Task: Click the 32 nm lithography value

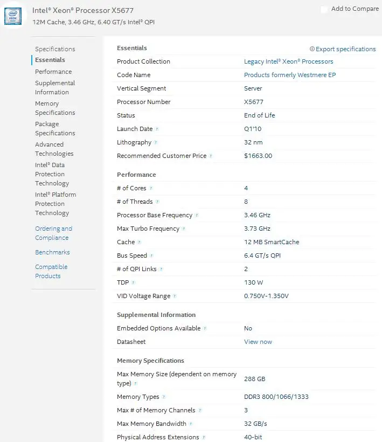Action: click(253, 142)
